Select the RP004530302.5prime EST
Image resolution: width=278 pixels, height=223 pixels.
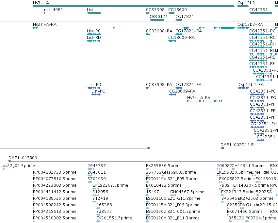(x=34, y=221)
